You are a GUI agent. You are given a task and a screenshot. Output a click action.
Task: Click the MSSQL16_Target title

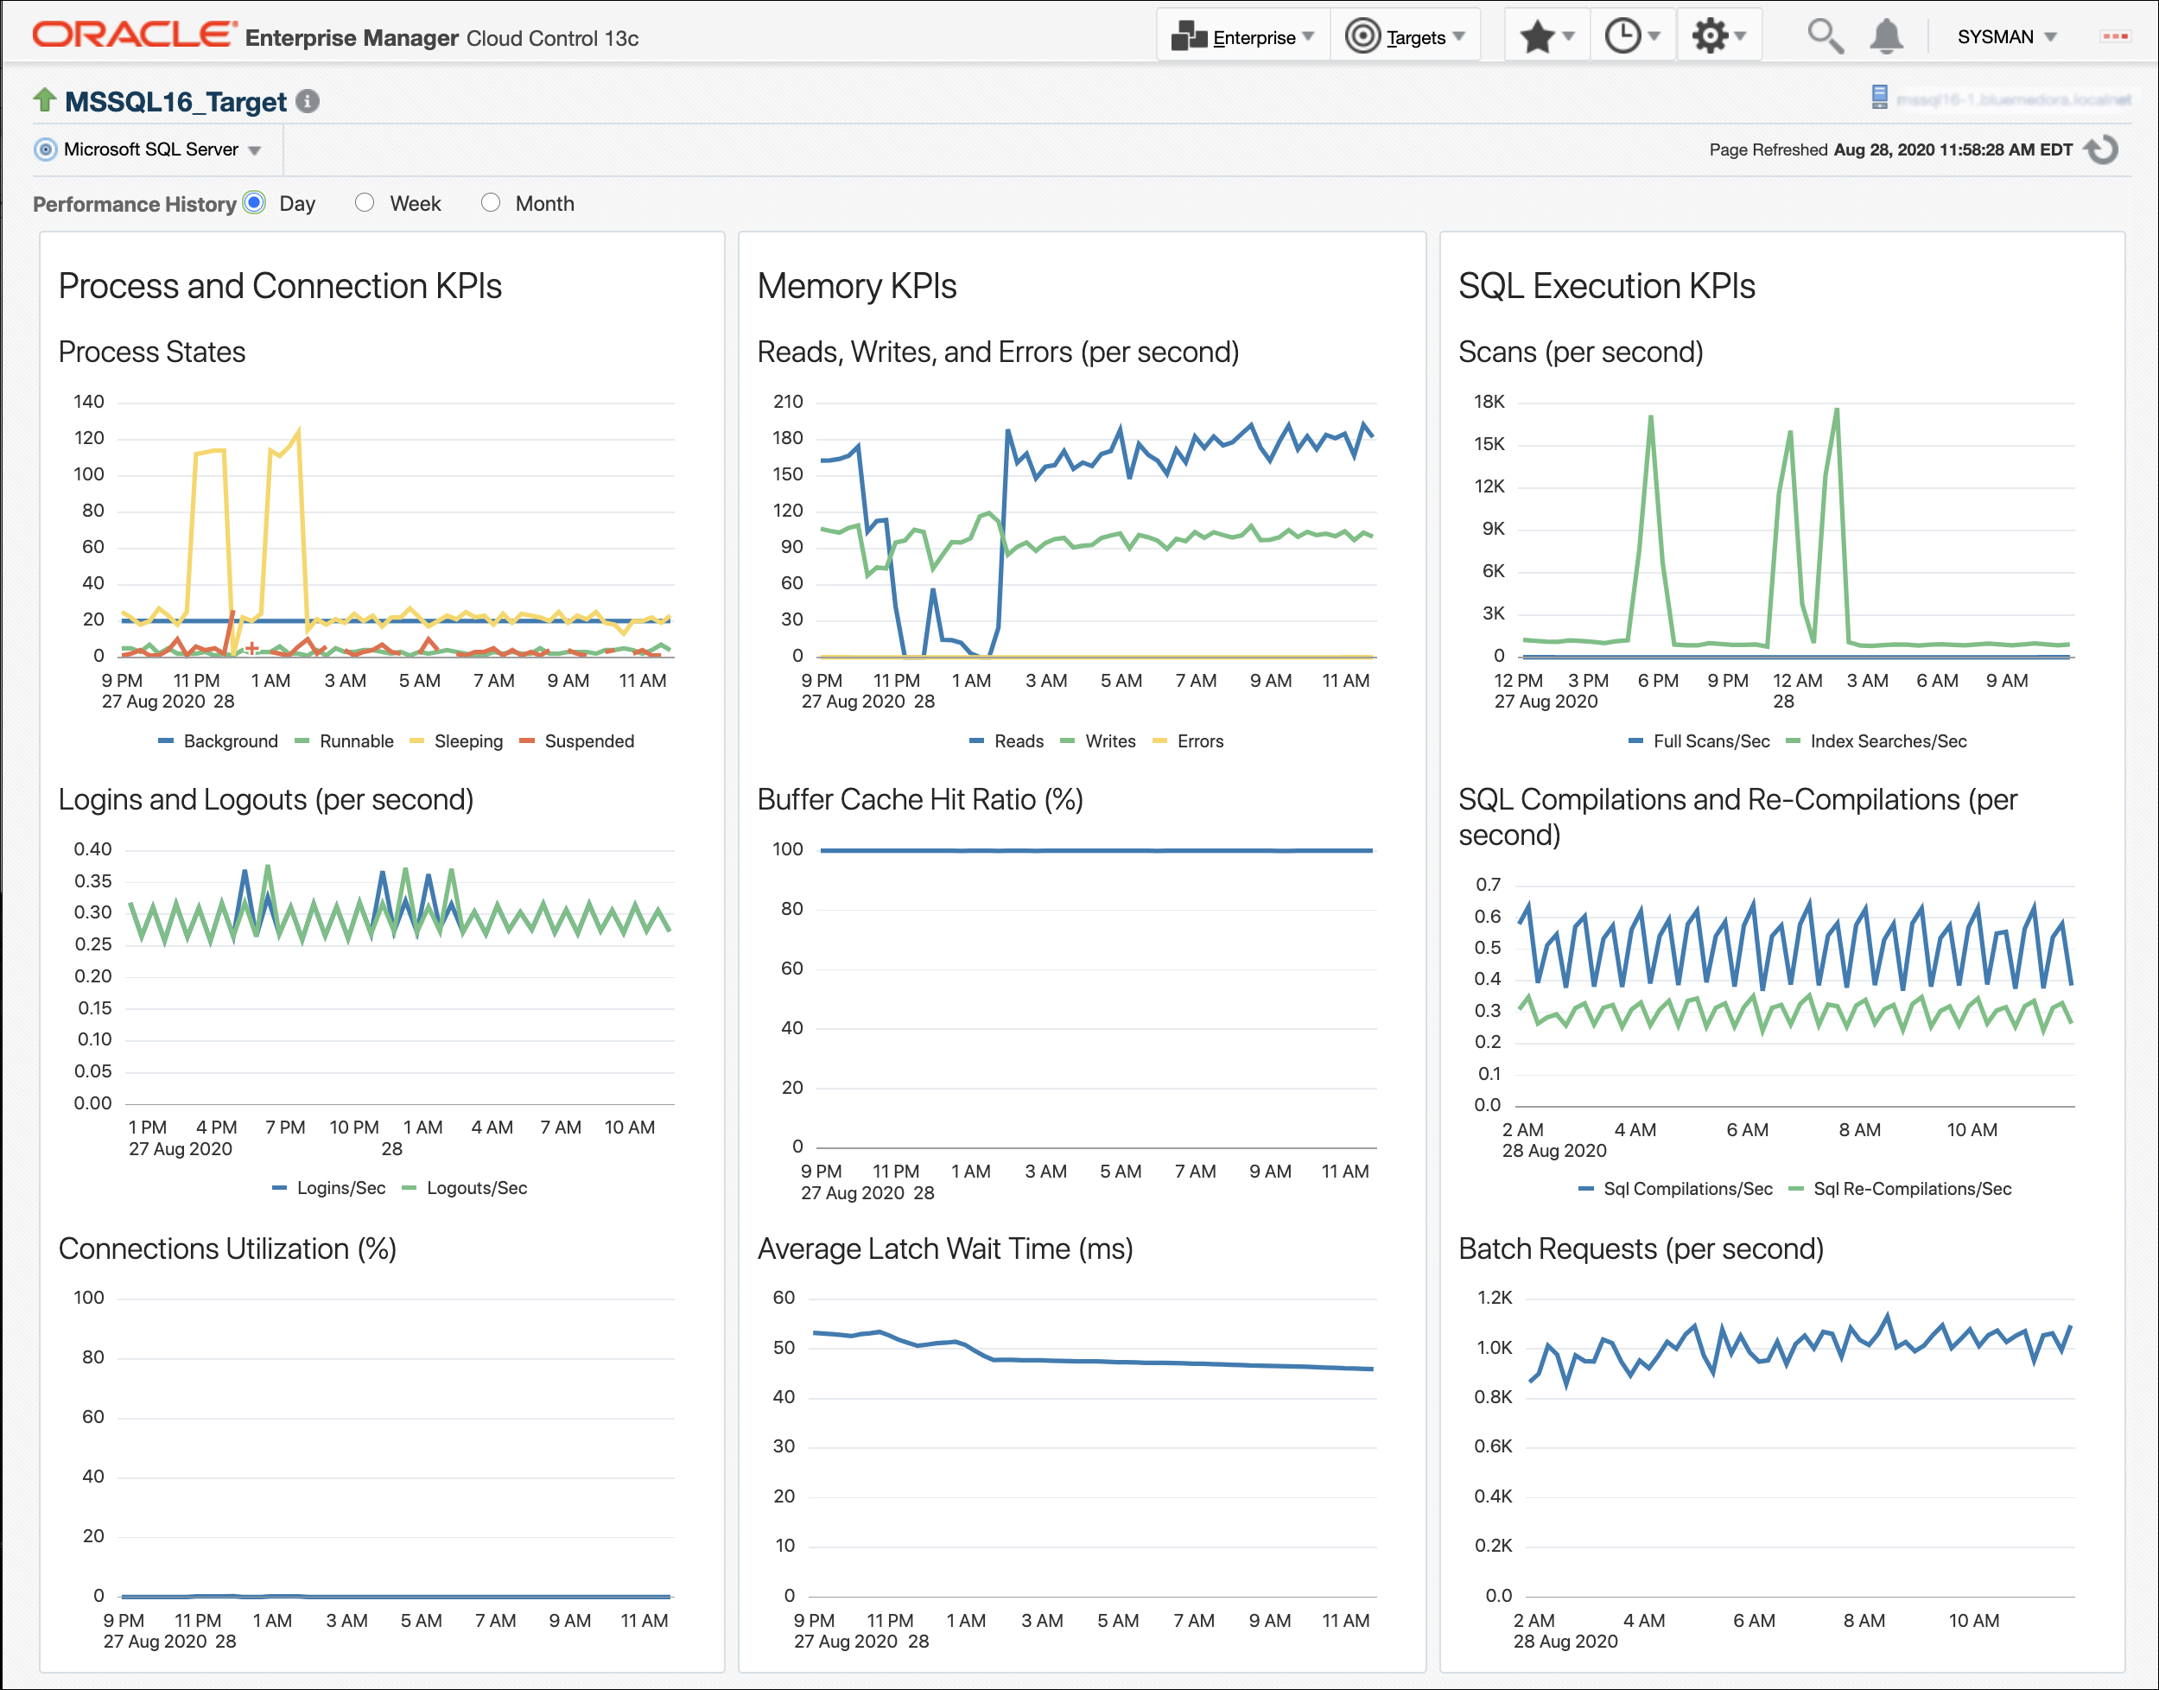point(175,101)
